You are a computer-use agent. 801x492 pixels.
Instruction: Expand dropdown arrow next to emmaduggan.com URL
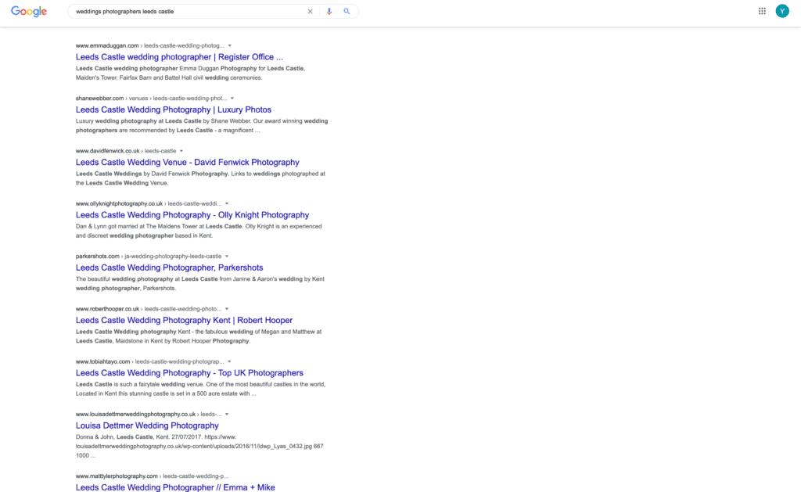tap(230, 45)
